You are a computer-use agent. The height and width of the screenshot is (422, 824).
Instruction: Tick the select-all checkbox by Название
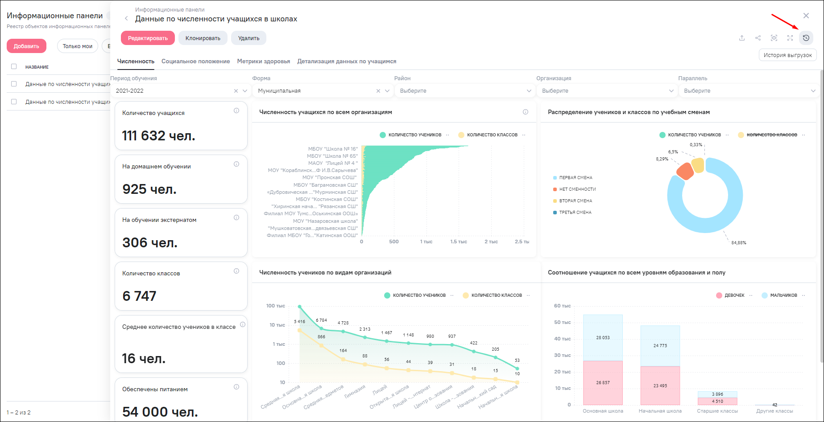(14, 66)
